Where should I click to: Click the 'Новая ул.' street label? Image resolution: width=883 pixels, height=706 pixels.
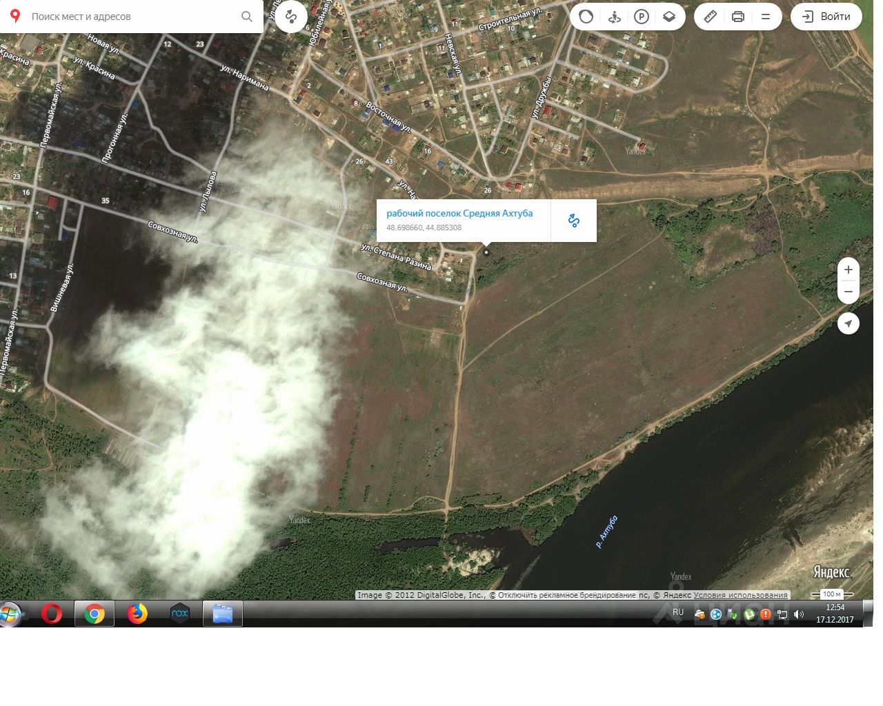(x=103, y=45)
